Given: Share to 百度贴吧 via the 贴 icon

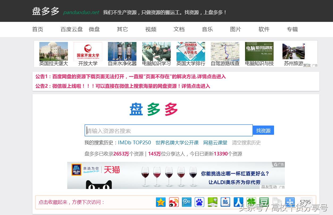Looking at the screenshot, I should [225, 202].
